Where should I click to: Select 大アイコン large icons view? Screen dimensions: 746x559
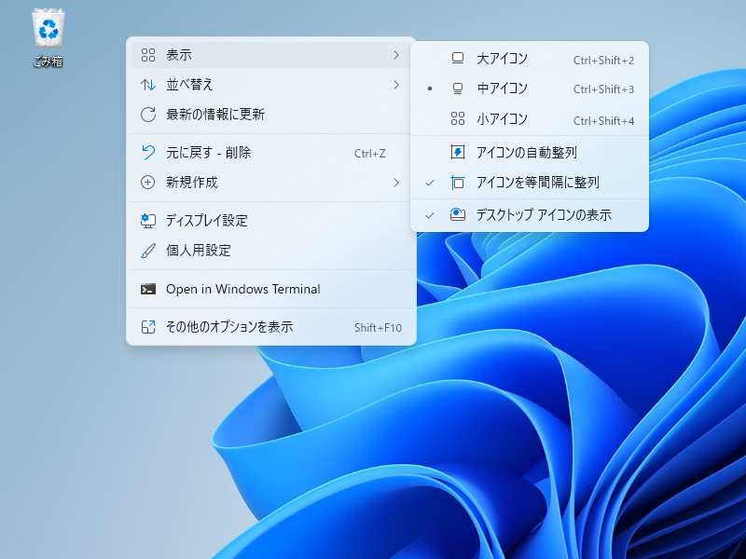click(530, 59)
